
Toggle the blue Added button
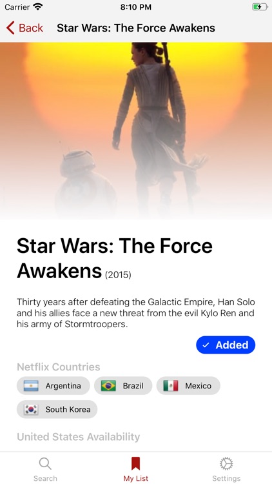point(226,345)
